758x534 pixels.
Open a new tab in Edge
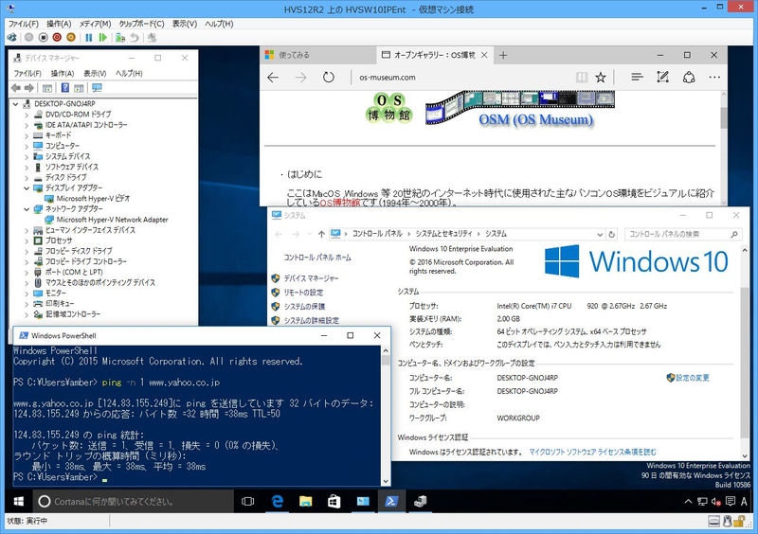point(503,55)
